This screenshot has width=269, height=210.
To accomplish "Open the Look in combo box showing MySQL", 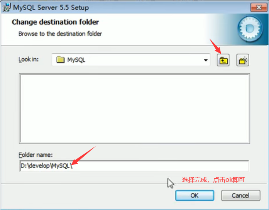I will tap(131, 60).
